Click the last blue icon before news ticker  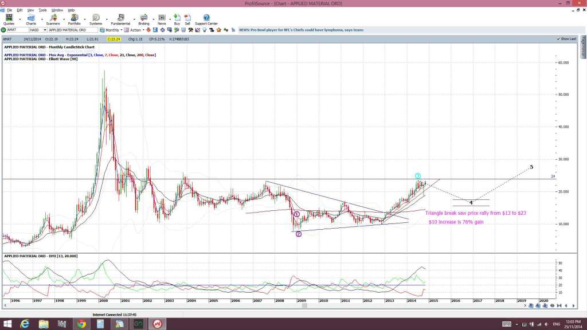click(233, 30)
